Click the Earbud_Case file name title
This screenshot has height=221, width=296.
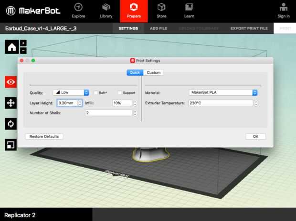[41, 29]
